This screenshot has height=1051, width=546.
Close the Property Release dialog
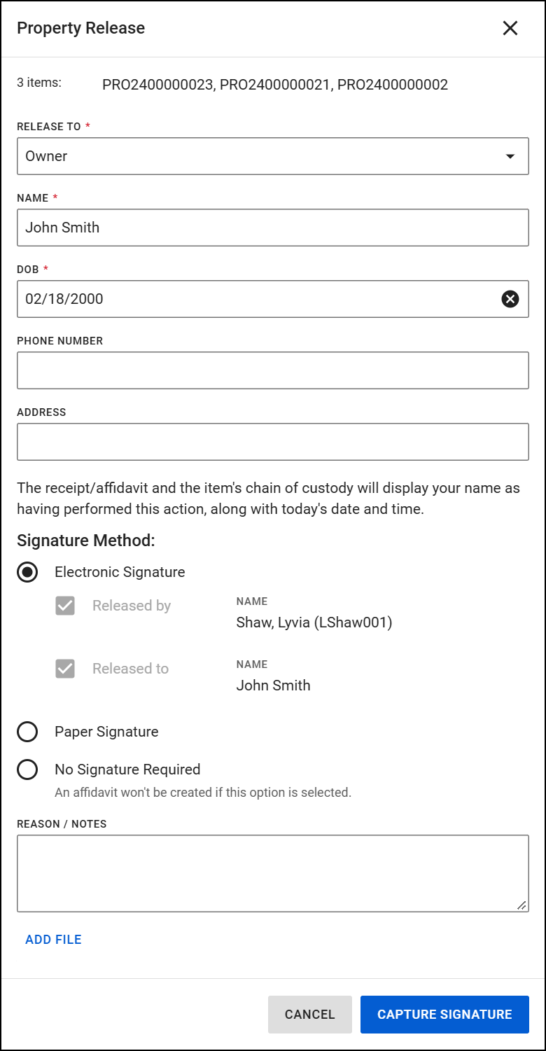coord(510,28)
